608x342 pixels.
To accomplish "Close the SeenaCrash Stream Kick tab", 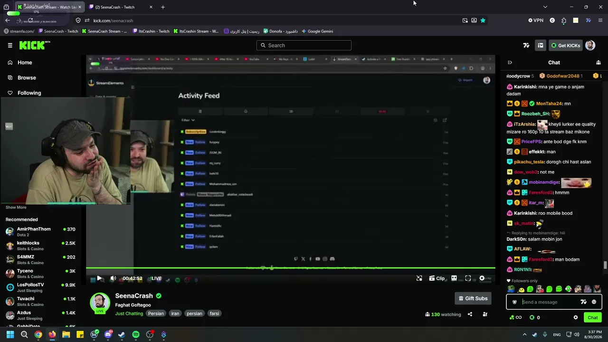I will 79,7.
